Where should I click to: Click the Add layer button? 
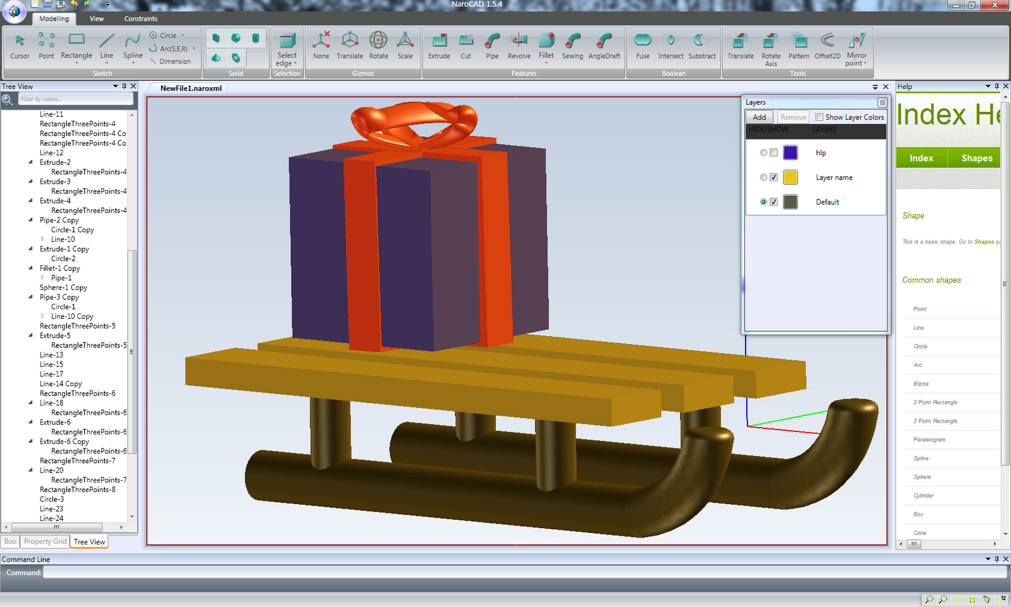pyautogui.click(x=760, y=117)
